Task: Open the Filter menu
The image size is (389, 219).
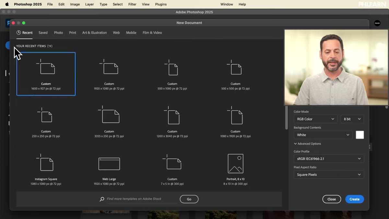Action: pyautogui.click(x=132, y=4)
